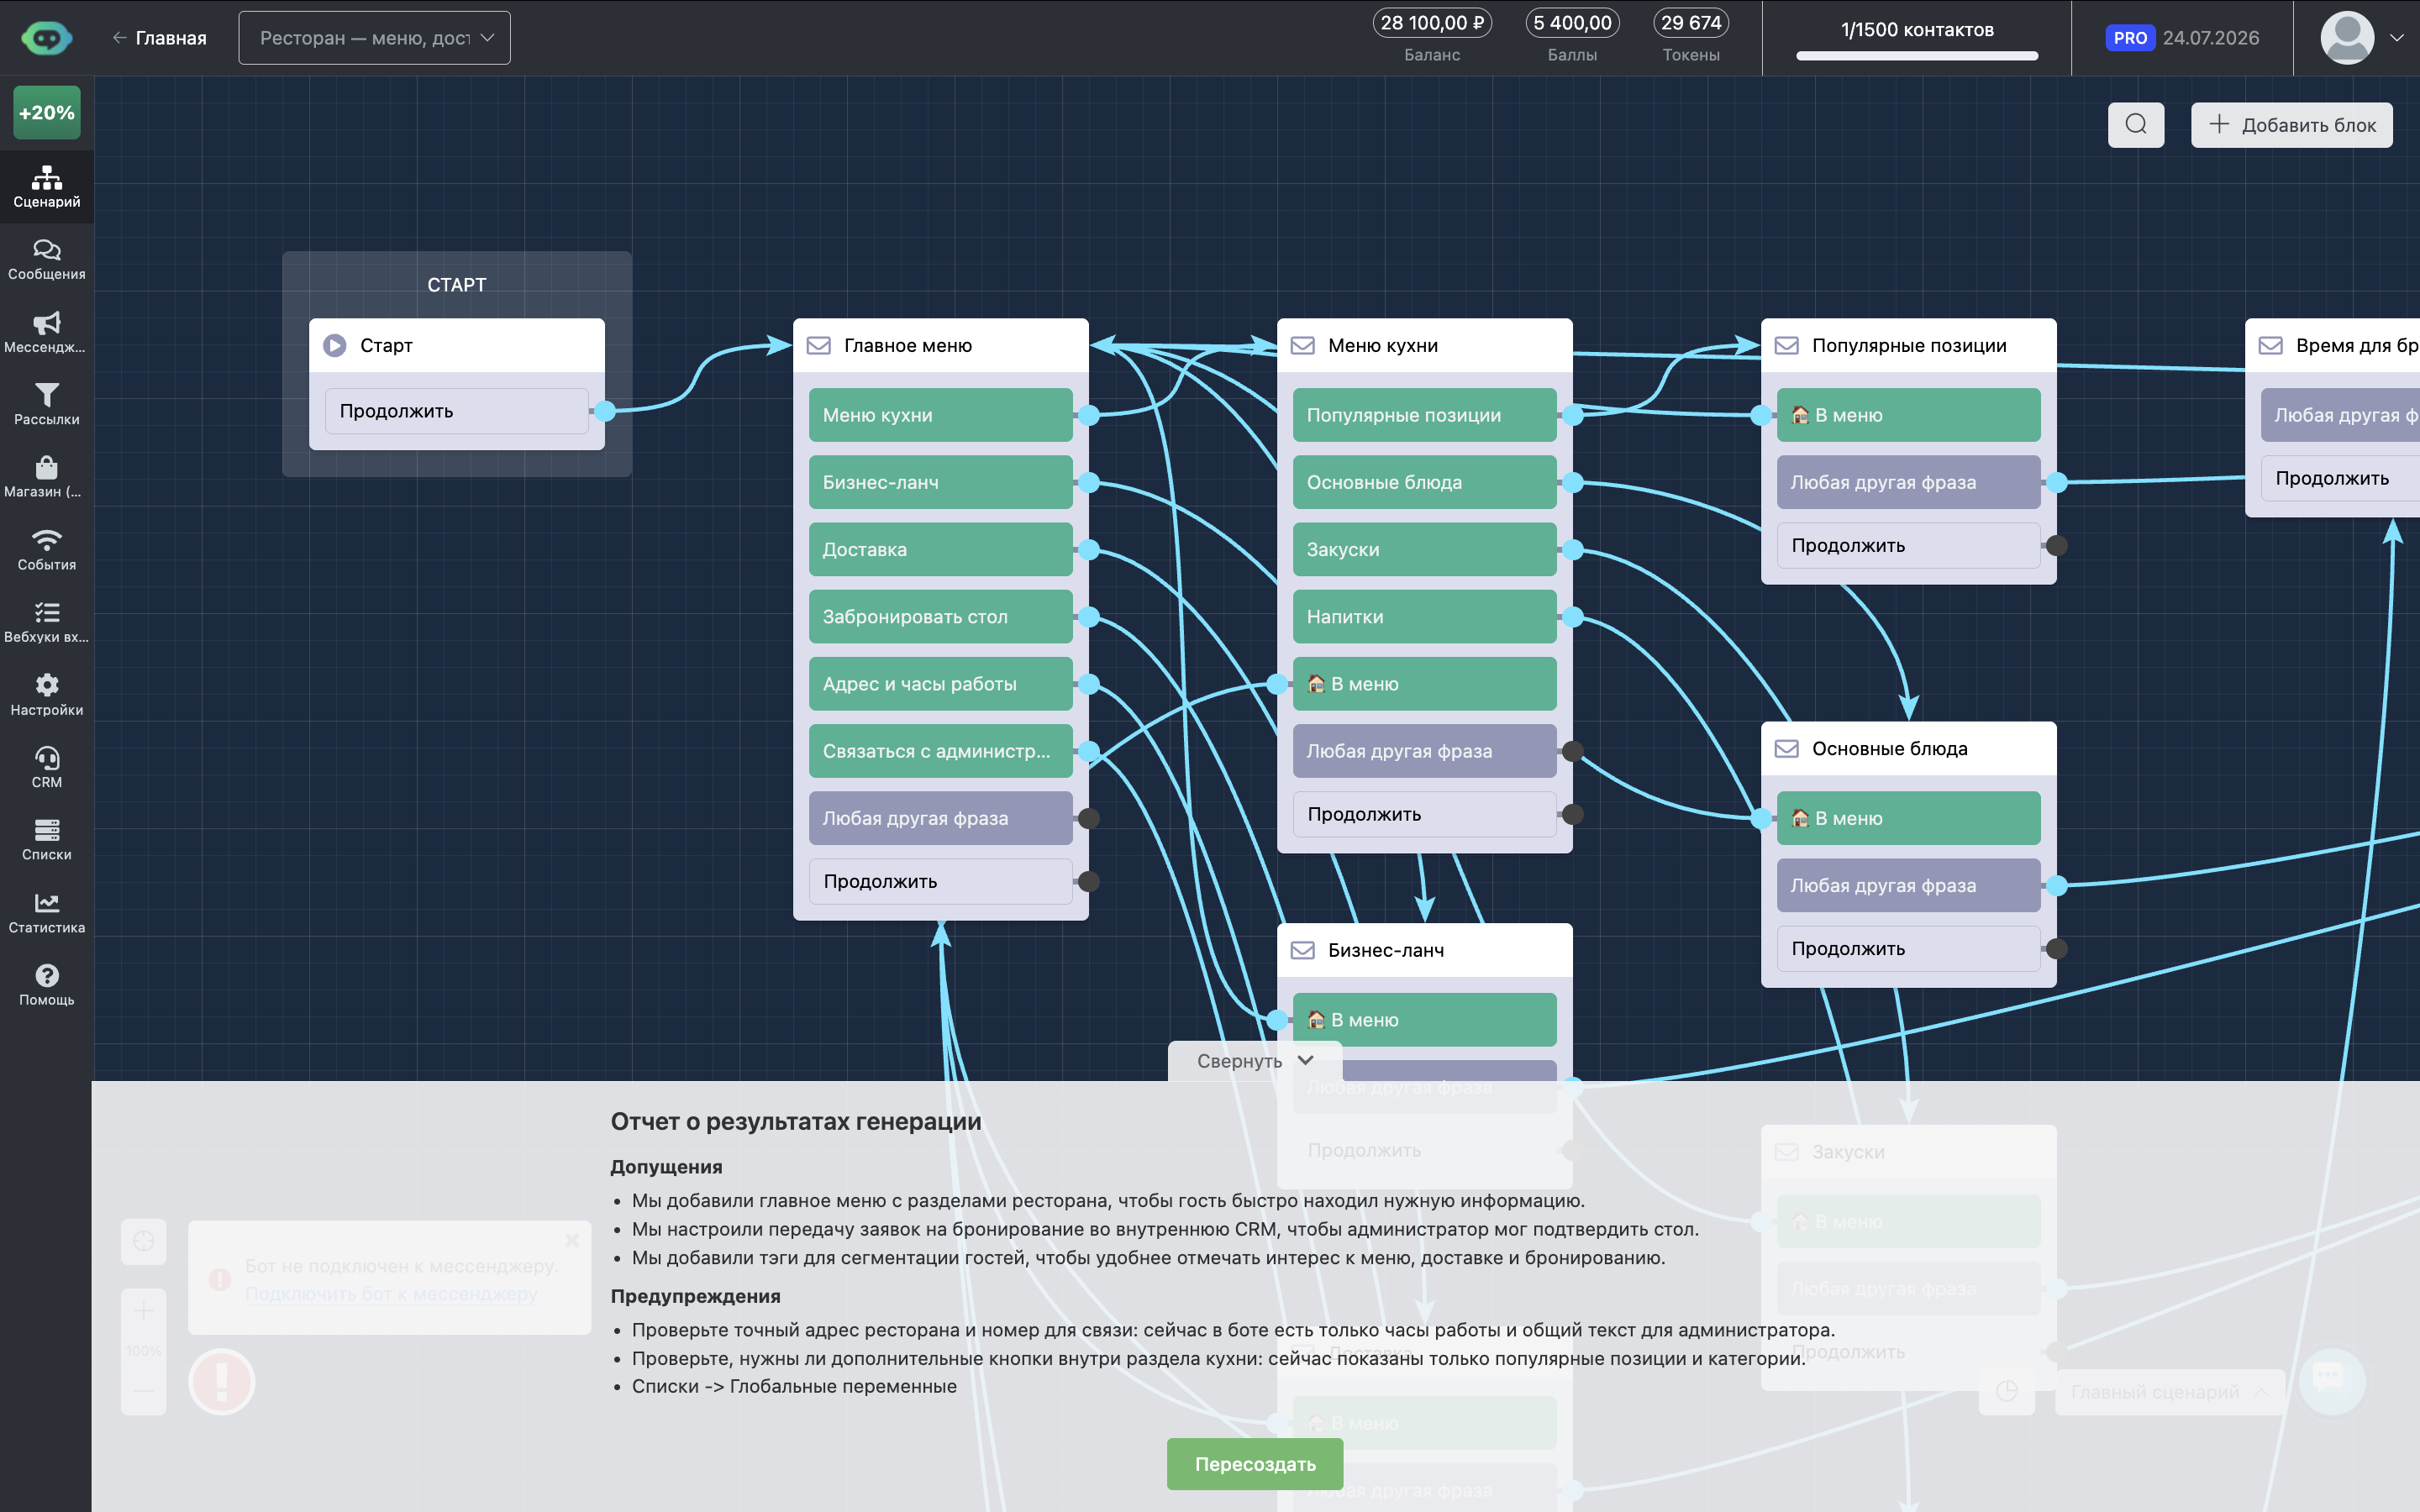Click Продолжить in Основные блюда block
2420x1512 pixels.
pos(1909,949)
